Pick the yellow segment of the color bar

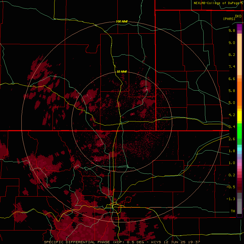[239, 116]
